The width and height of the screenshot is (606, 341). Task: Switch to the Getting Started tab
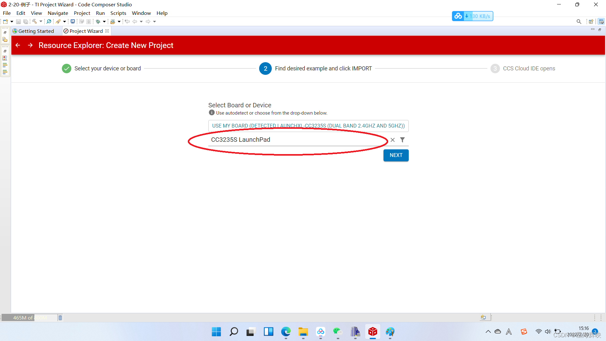pyautogui.click(x=36, y=31)
